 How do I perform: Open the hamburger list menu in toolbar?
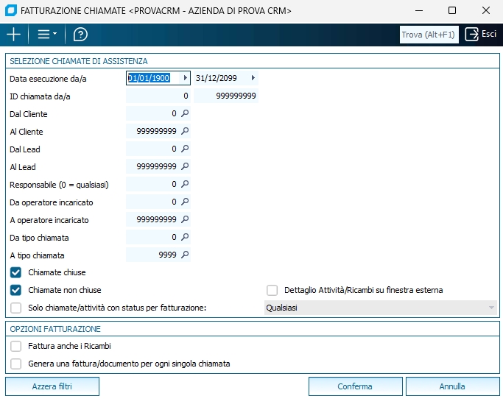point(47,35)
